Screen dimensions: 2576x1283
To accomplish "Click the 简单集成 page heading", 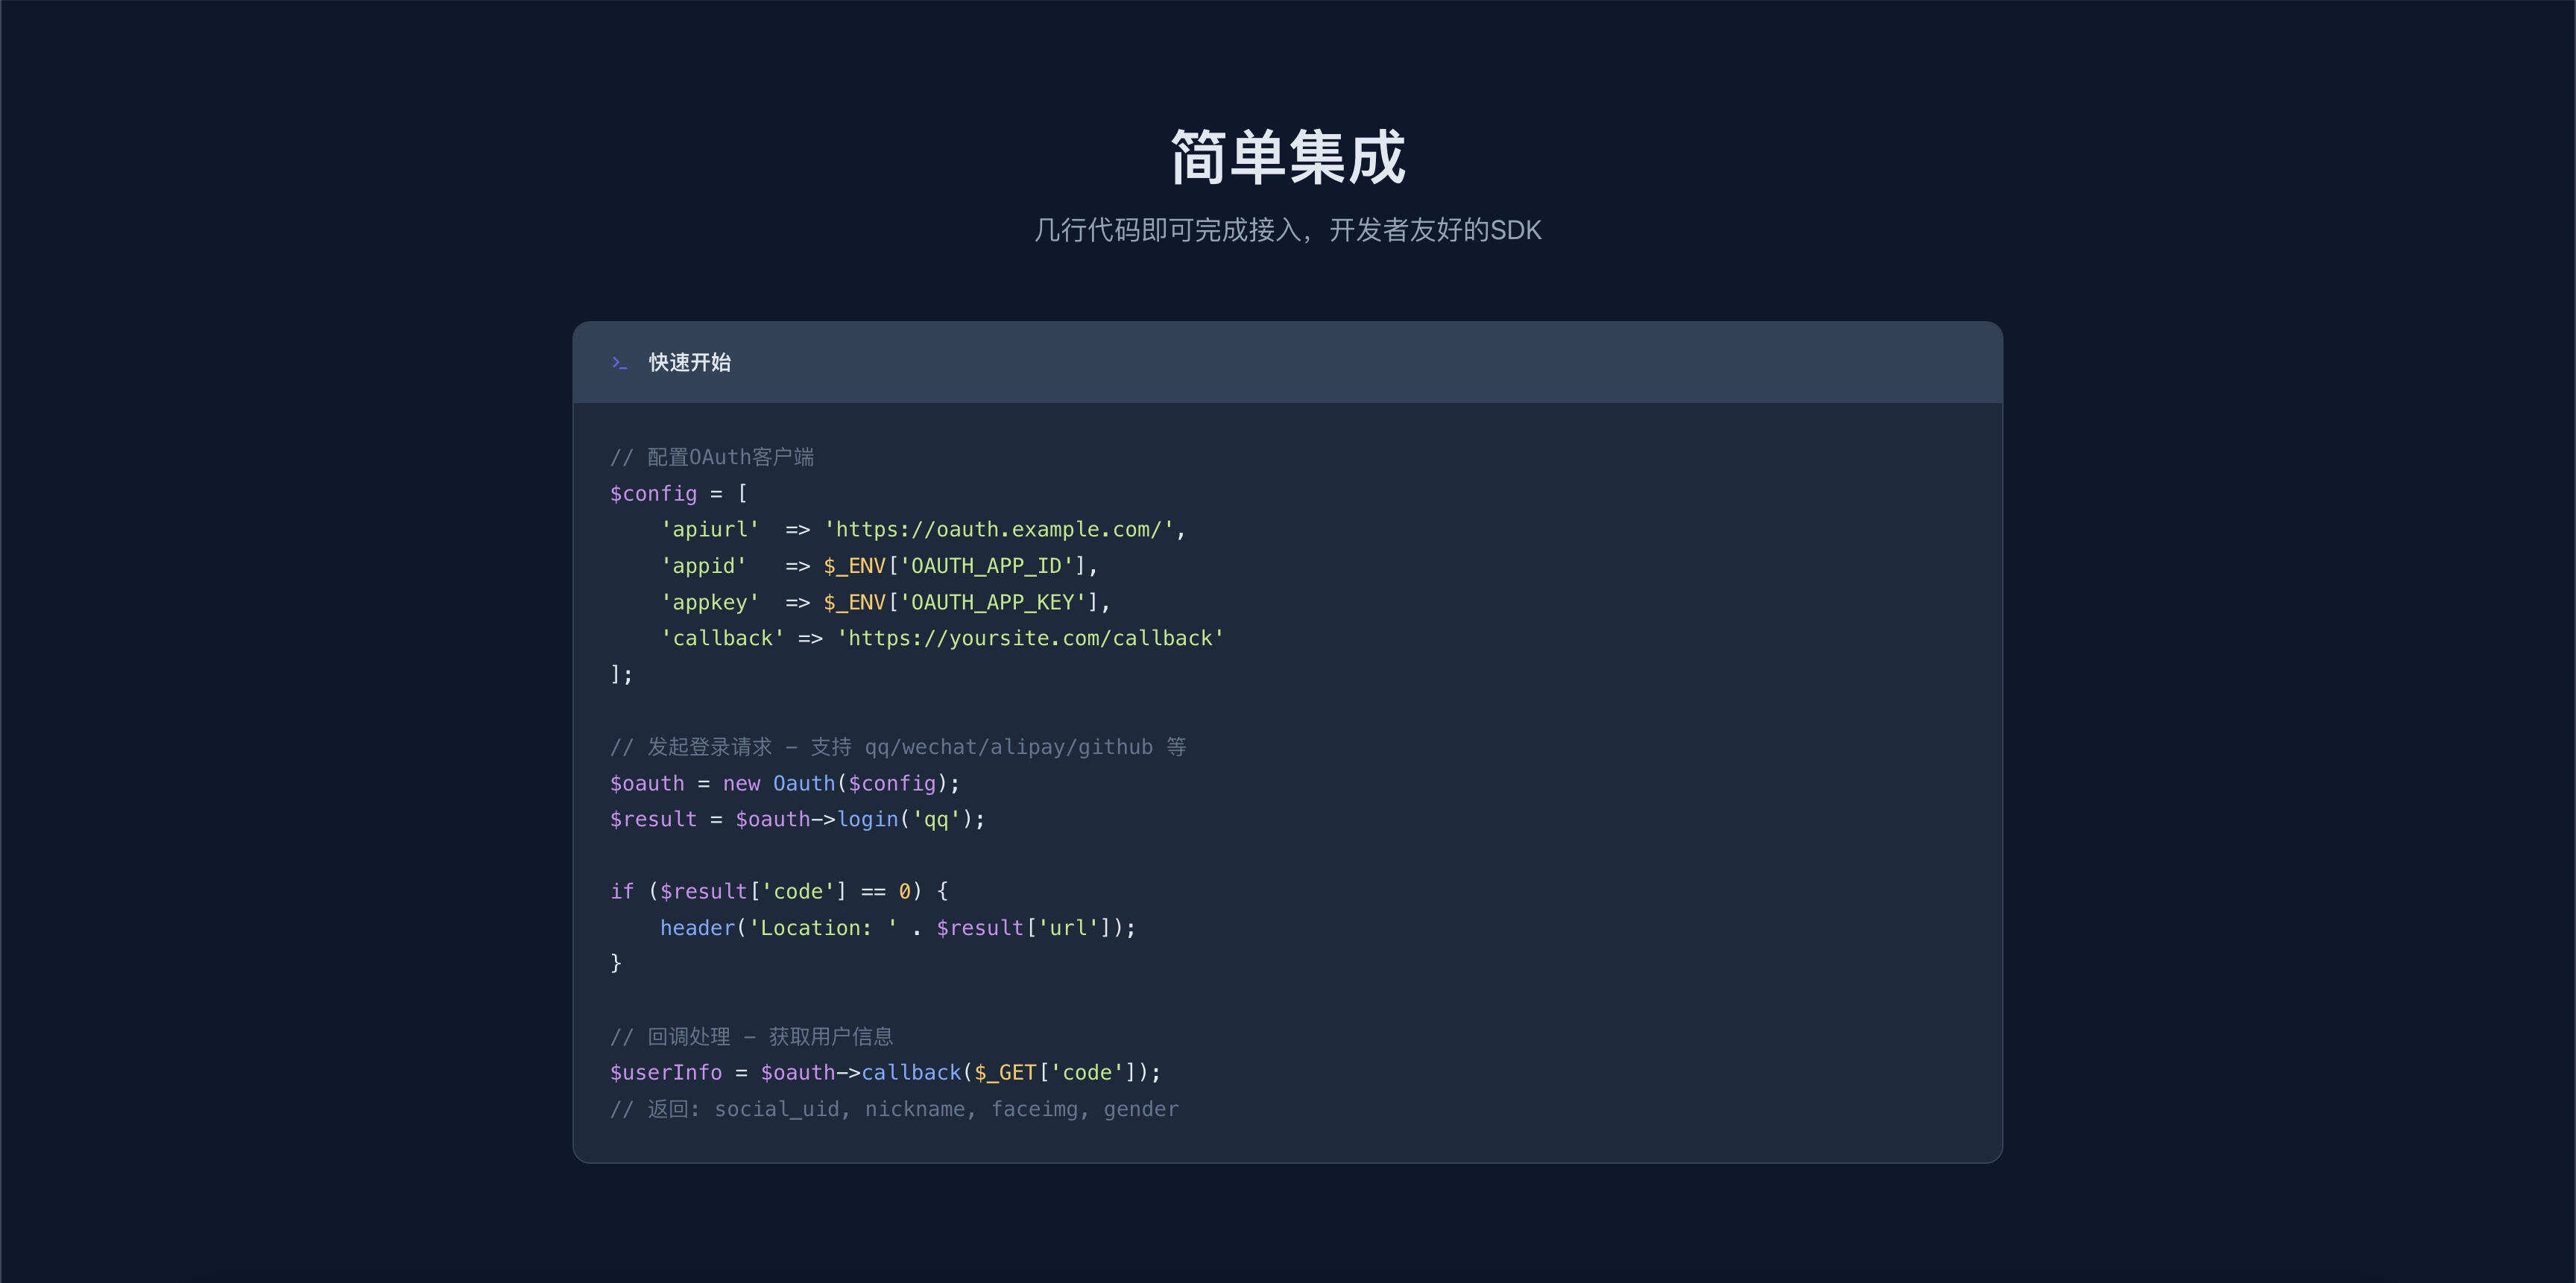I will (x=1287, y=158).
